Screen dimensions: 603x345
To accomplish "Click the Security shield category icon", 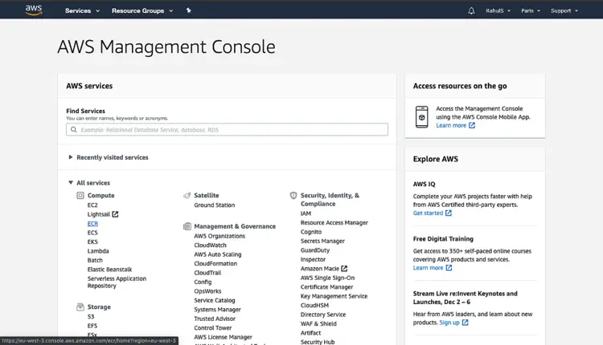I will [x=293, y=195].
